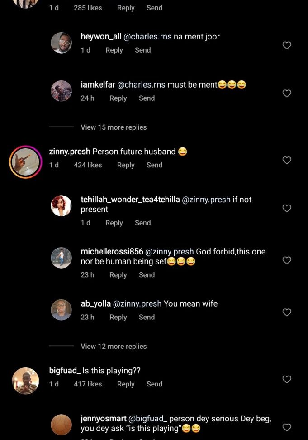Expand 'View 15 more replies'

(114, 127)
